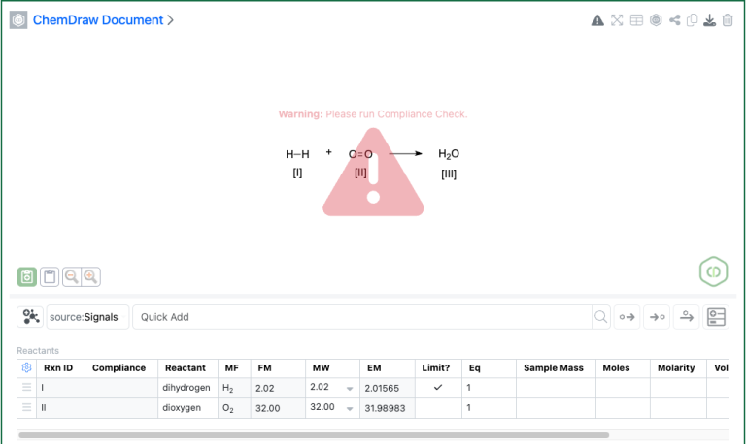Click the table layout icon in header
The width and height of the screenshot is (746, 444).
[636, 20]
